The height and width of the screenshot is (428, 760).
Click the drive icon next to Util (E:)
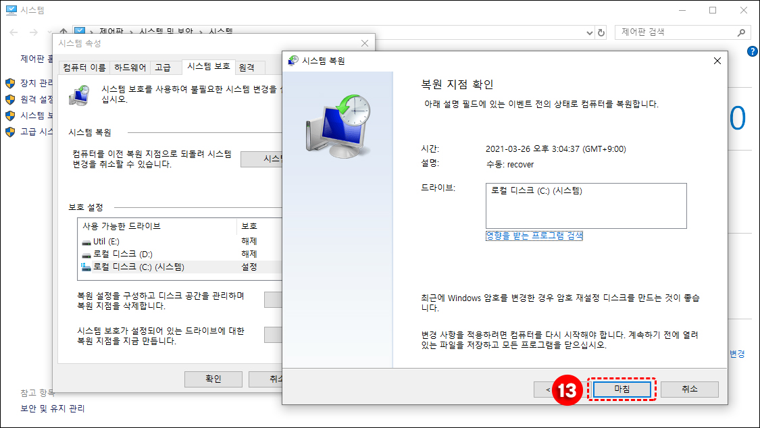pyautogui.click(x=85, y=242)
